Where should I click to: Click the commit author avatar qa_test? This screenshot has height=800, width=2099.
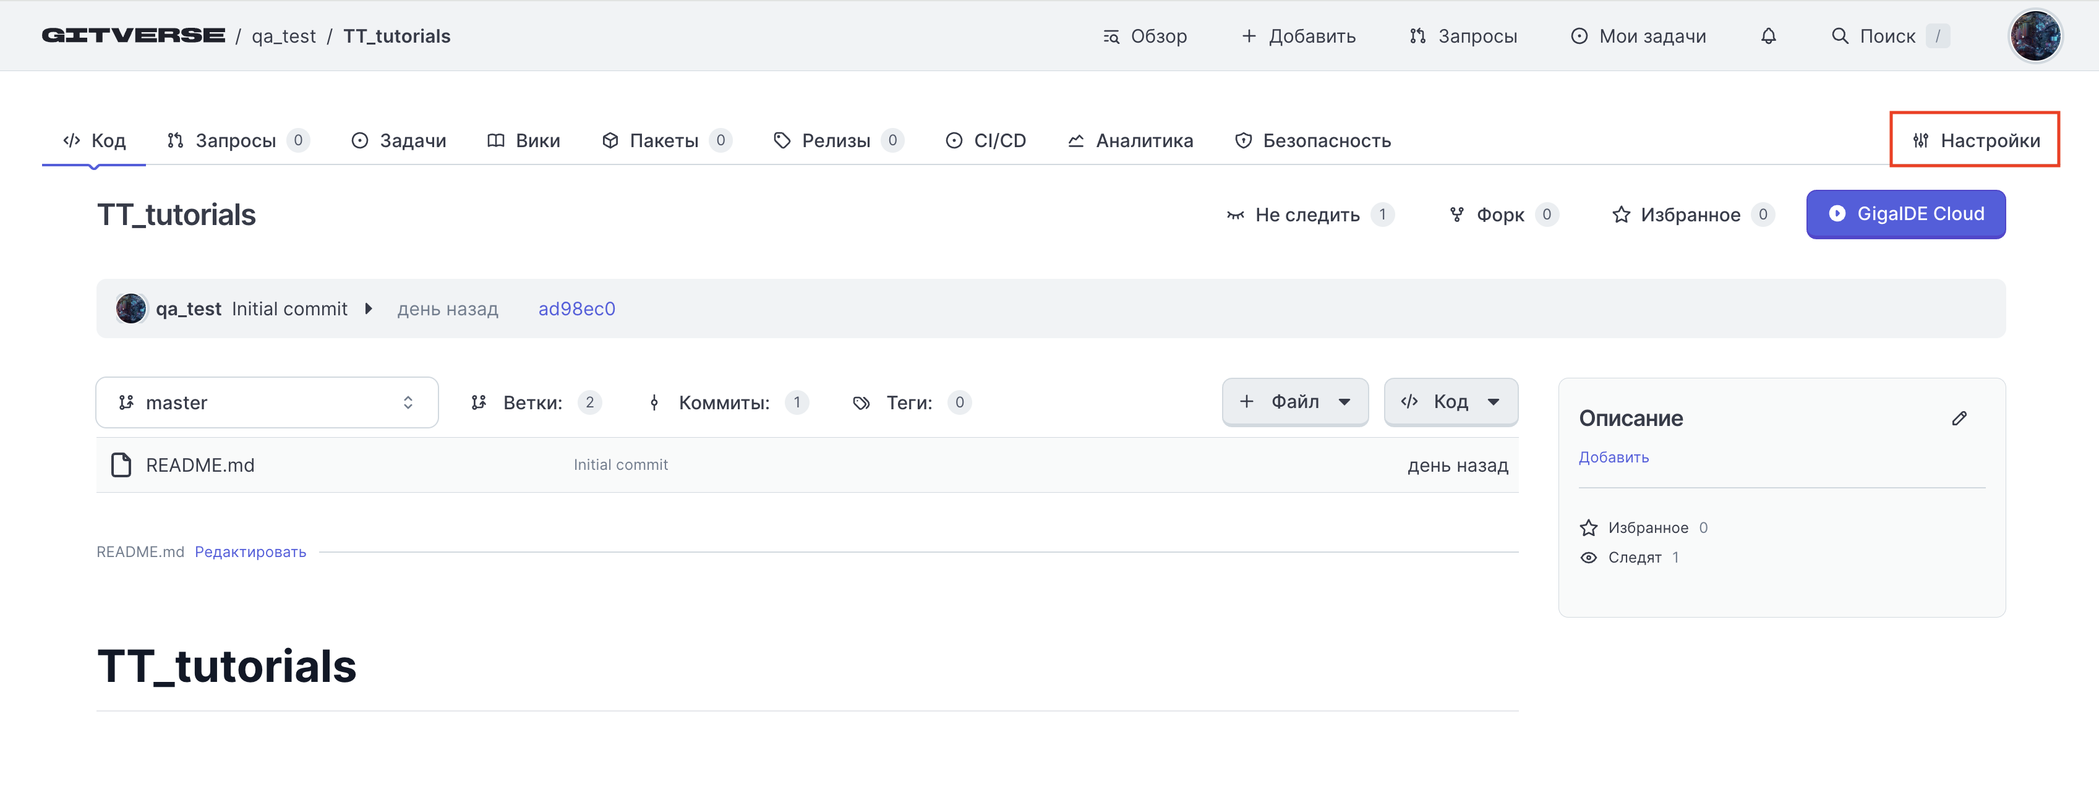[131, 309]
